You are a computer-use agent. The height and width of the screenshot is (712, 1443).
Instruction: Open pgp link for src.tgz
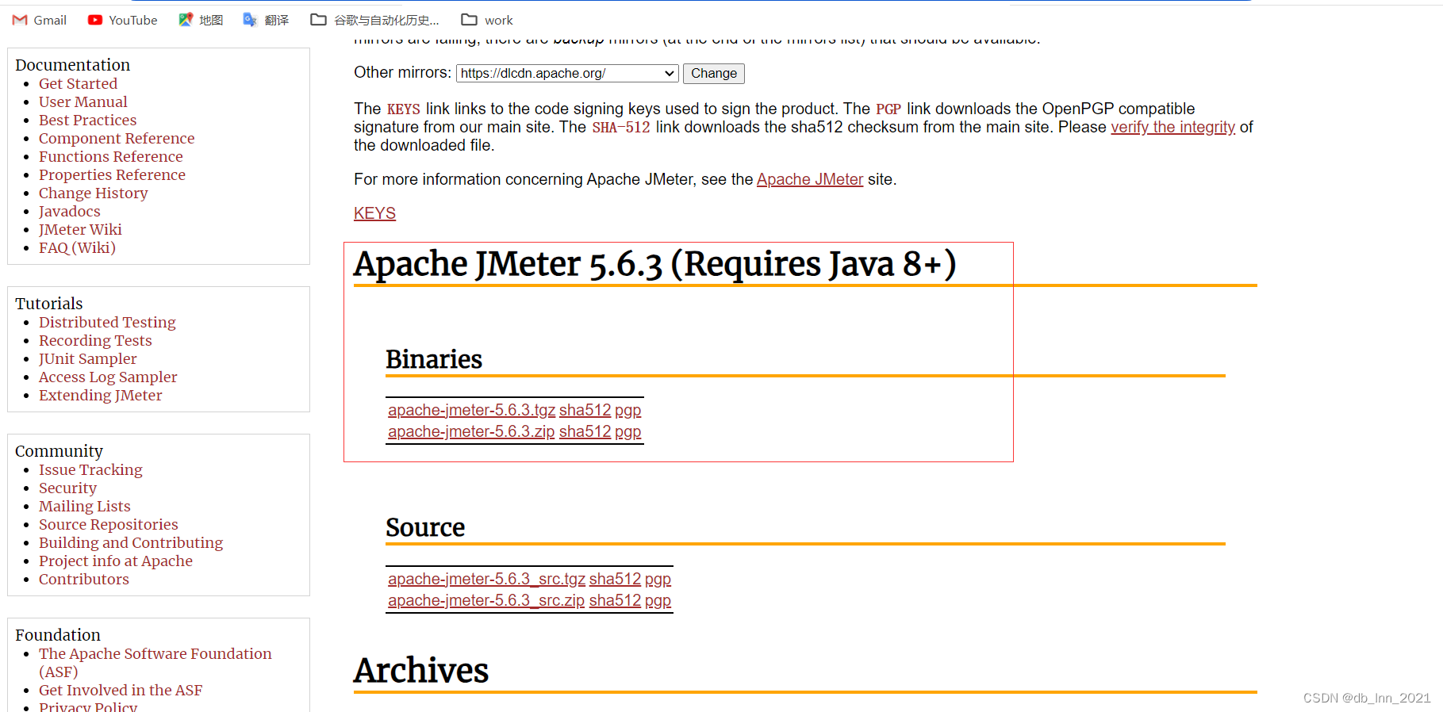tap(658, 579)
